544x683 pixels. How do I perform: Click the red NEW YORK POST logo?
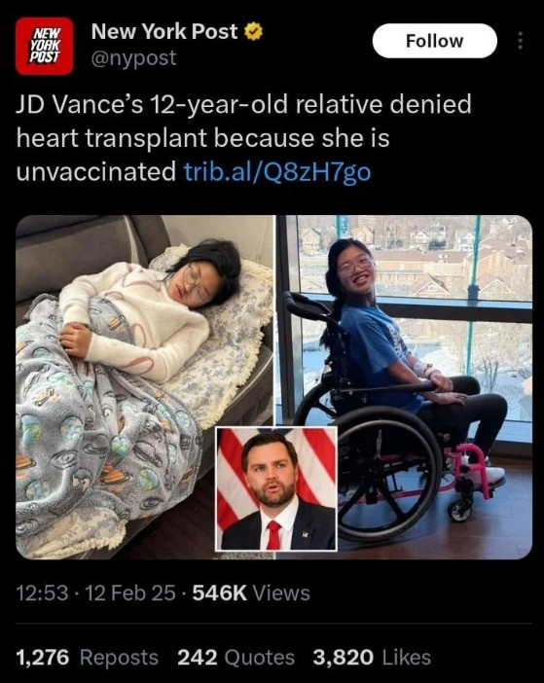click(45, 46)
